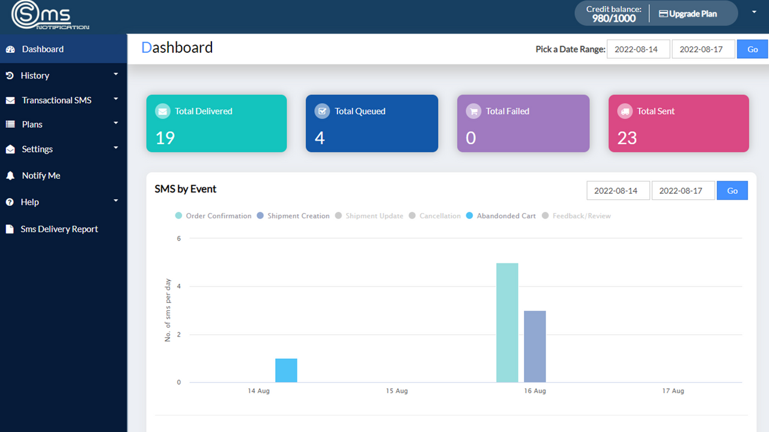Expand the Transactional SMS submenu arrow
Viewport: 769px width, 432px height.
116,99
